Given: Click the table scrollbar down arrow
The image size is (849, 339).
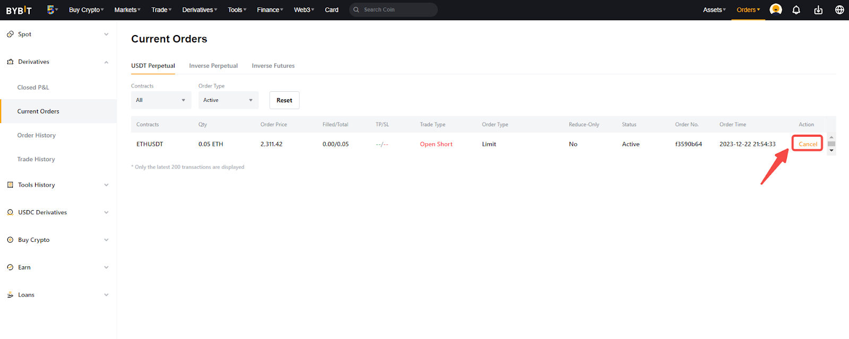Looking at the screenshot, I should coord(831,151).
